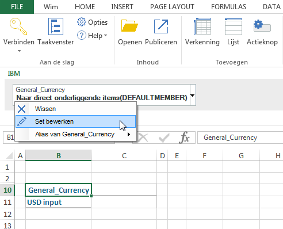Click the USD input cell
Screen dimensions: 283x229
coord(59,202)
